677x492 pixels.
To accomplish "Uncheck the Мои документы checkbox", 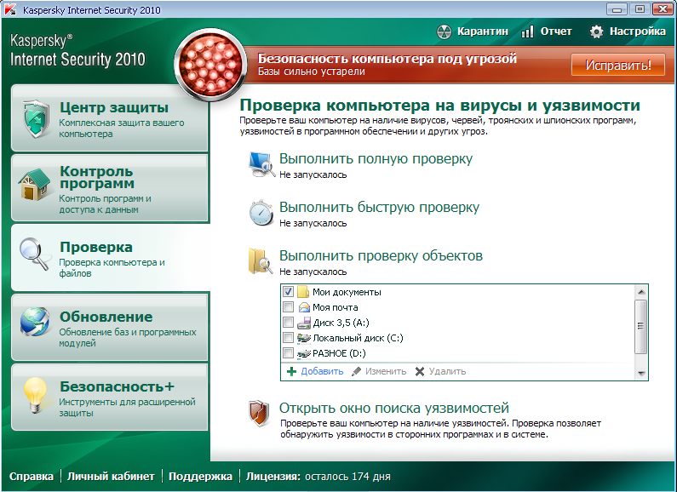I will coord(288,292).
